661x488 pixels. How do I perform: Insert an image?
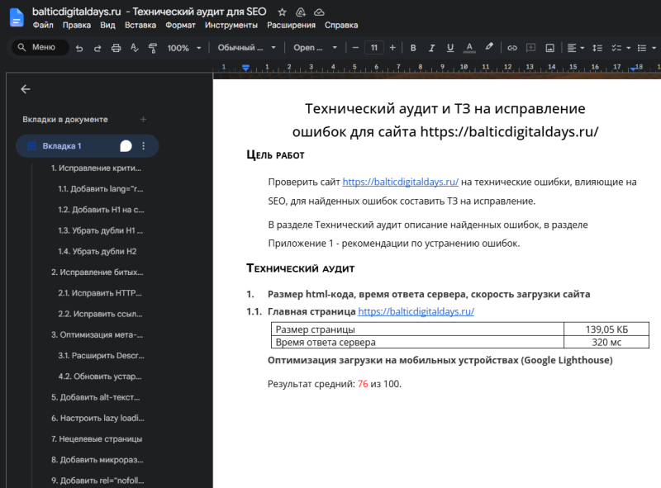549,48
